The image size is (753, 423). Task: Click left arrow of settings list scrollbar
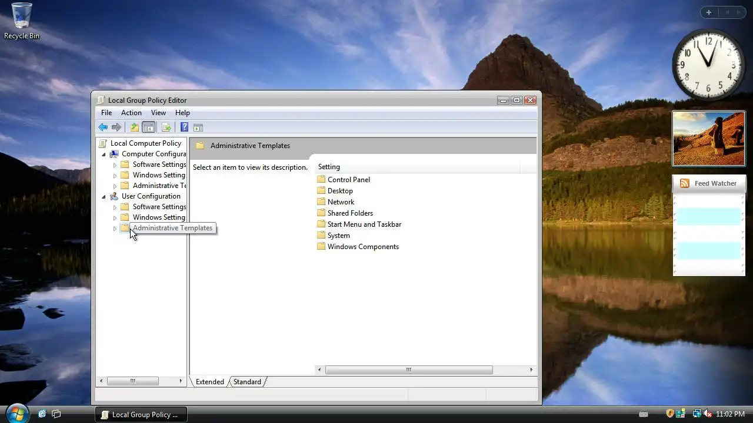pyautogui.click(x=320, y=370)
